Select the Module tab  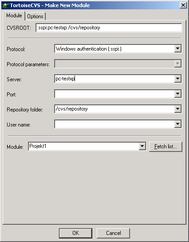(14, 16)
